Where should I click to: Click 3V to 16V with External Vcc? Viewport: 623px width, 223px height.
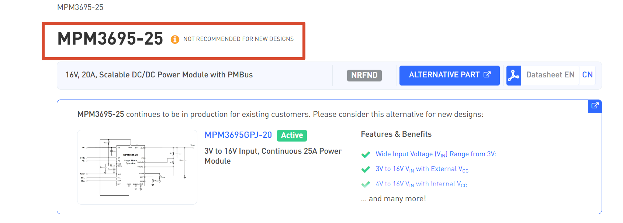422,169
